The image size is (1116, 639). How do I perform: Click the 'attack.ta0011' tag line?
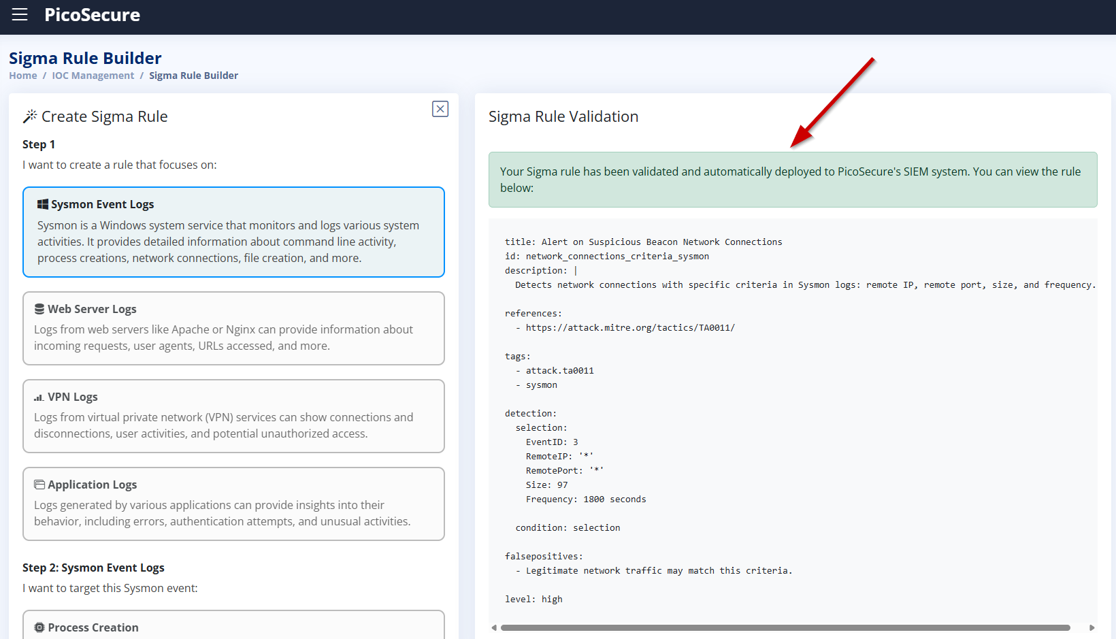(559, 371)
